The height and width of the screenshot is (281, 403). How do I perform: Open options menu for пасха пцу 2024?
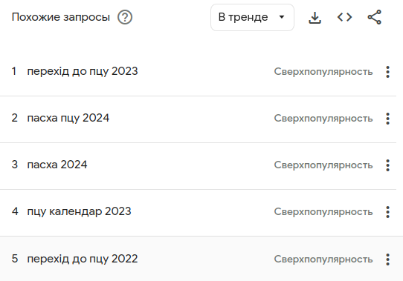coord(387,119)
